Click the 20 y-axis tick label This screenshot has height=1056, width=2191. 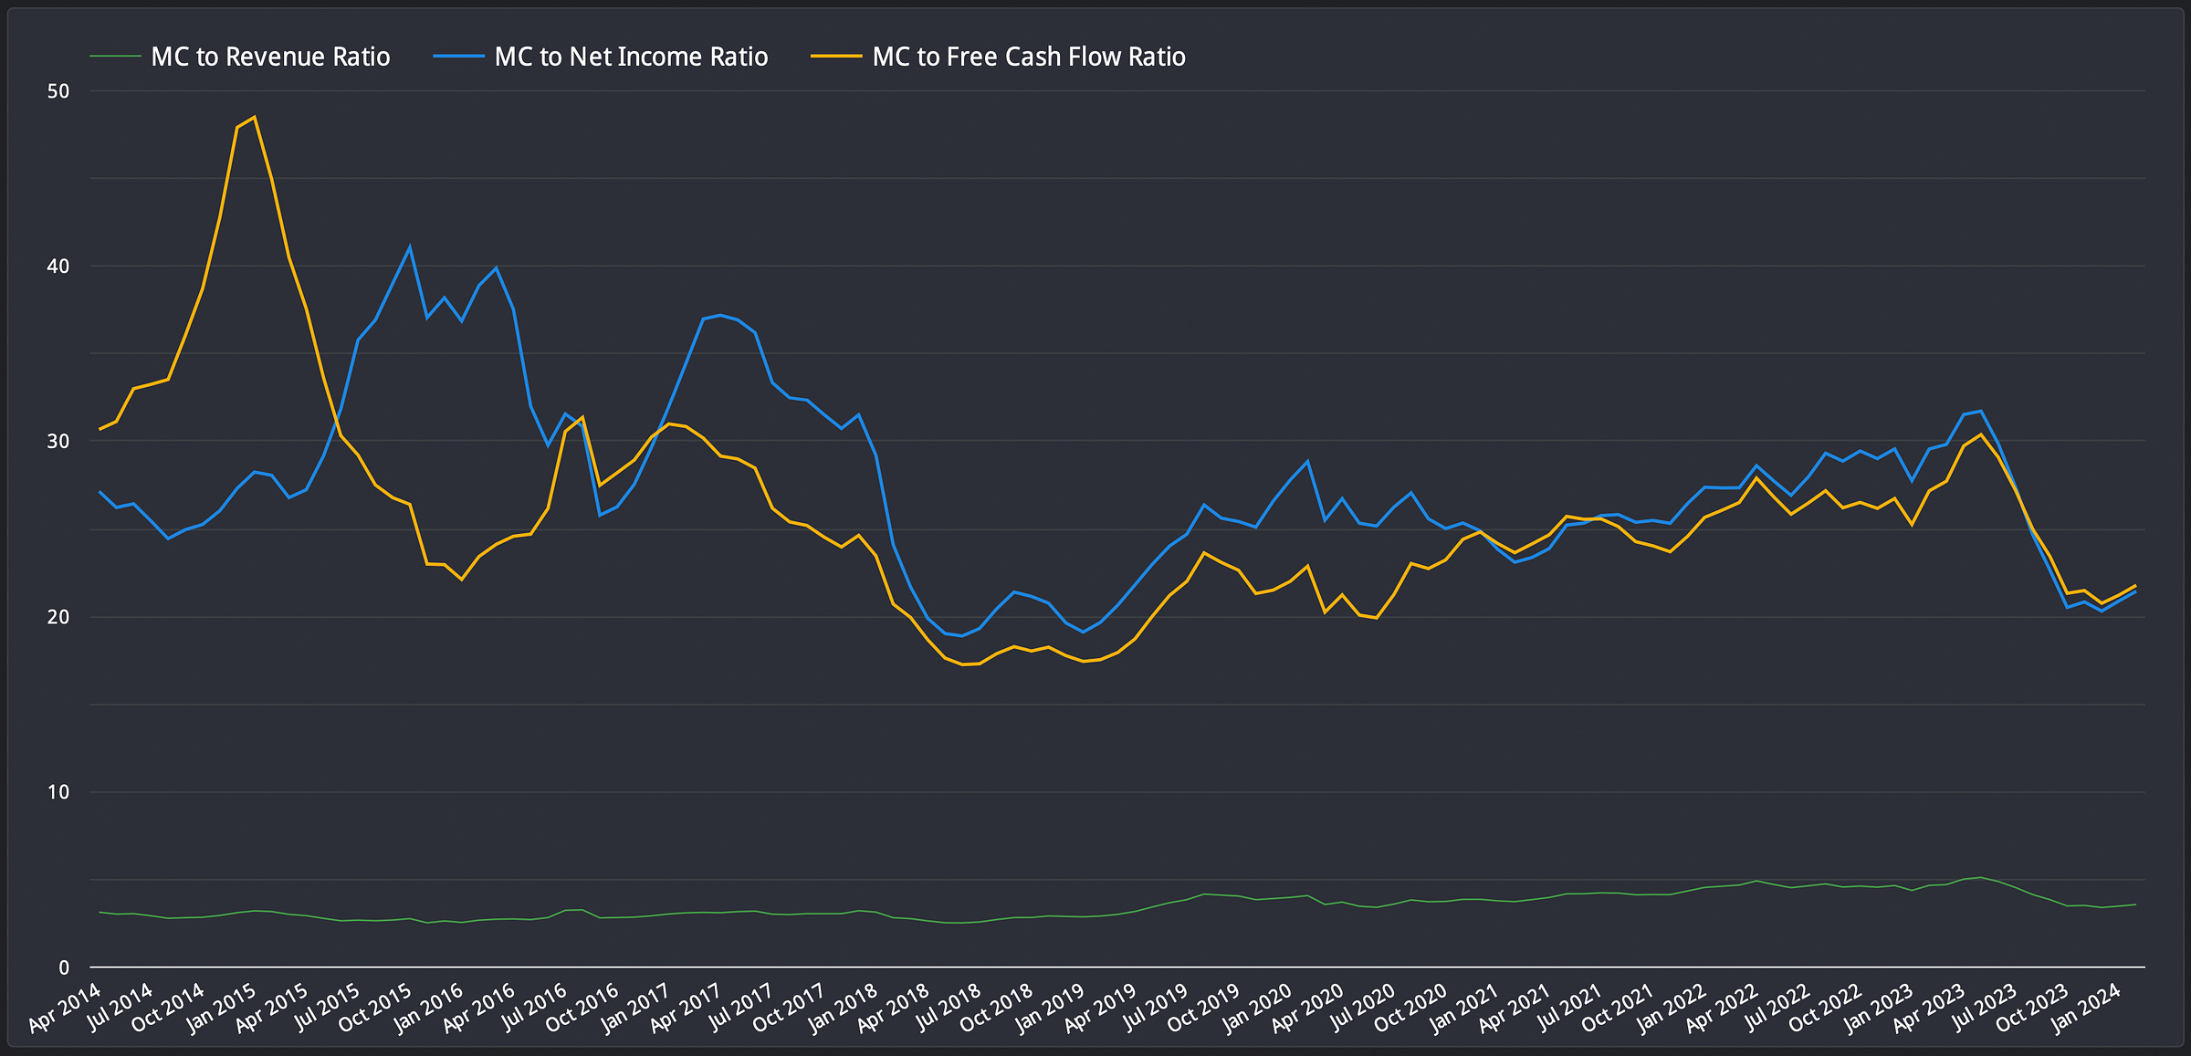point(58,617)
